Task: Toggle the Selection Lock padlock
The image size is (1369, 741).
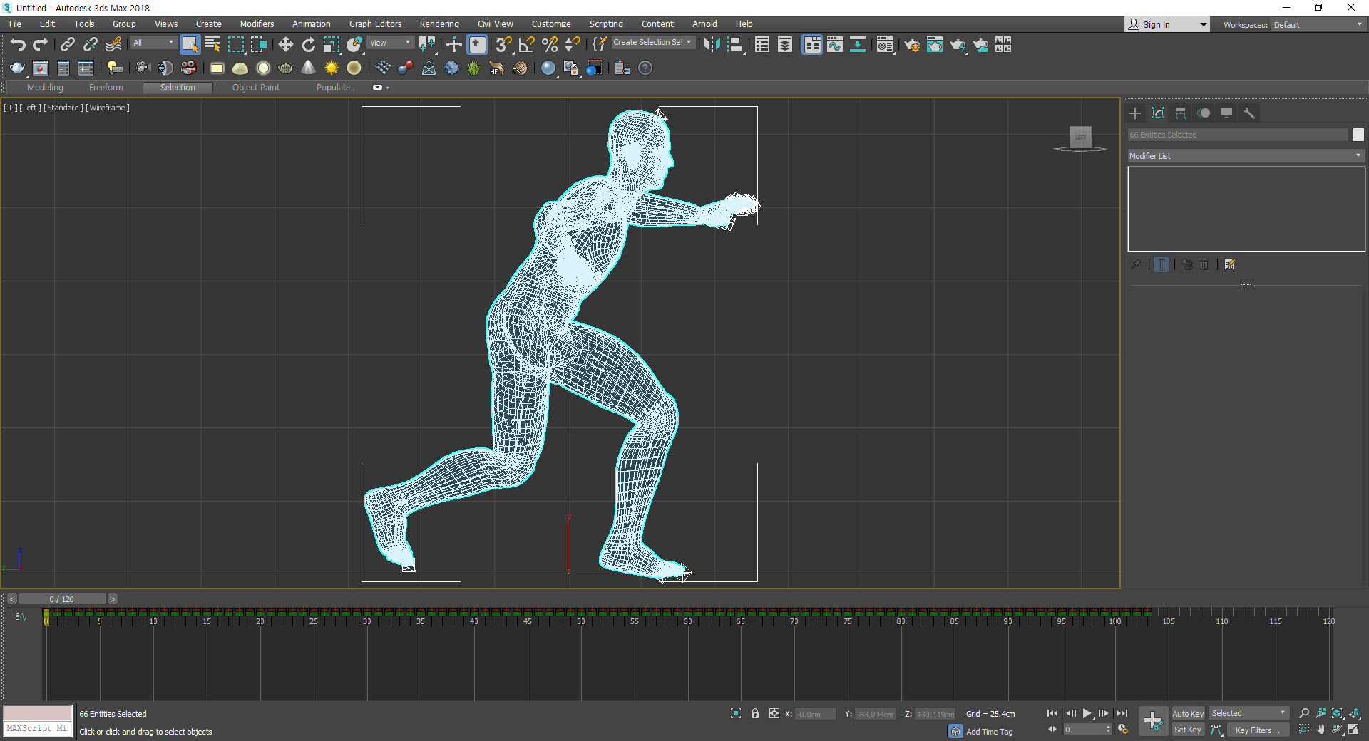Action: pyautogui.click(x=755, y=714)
